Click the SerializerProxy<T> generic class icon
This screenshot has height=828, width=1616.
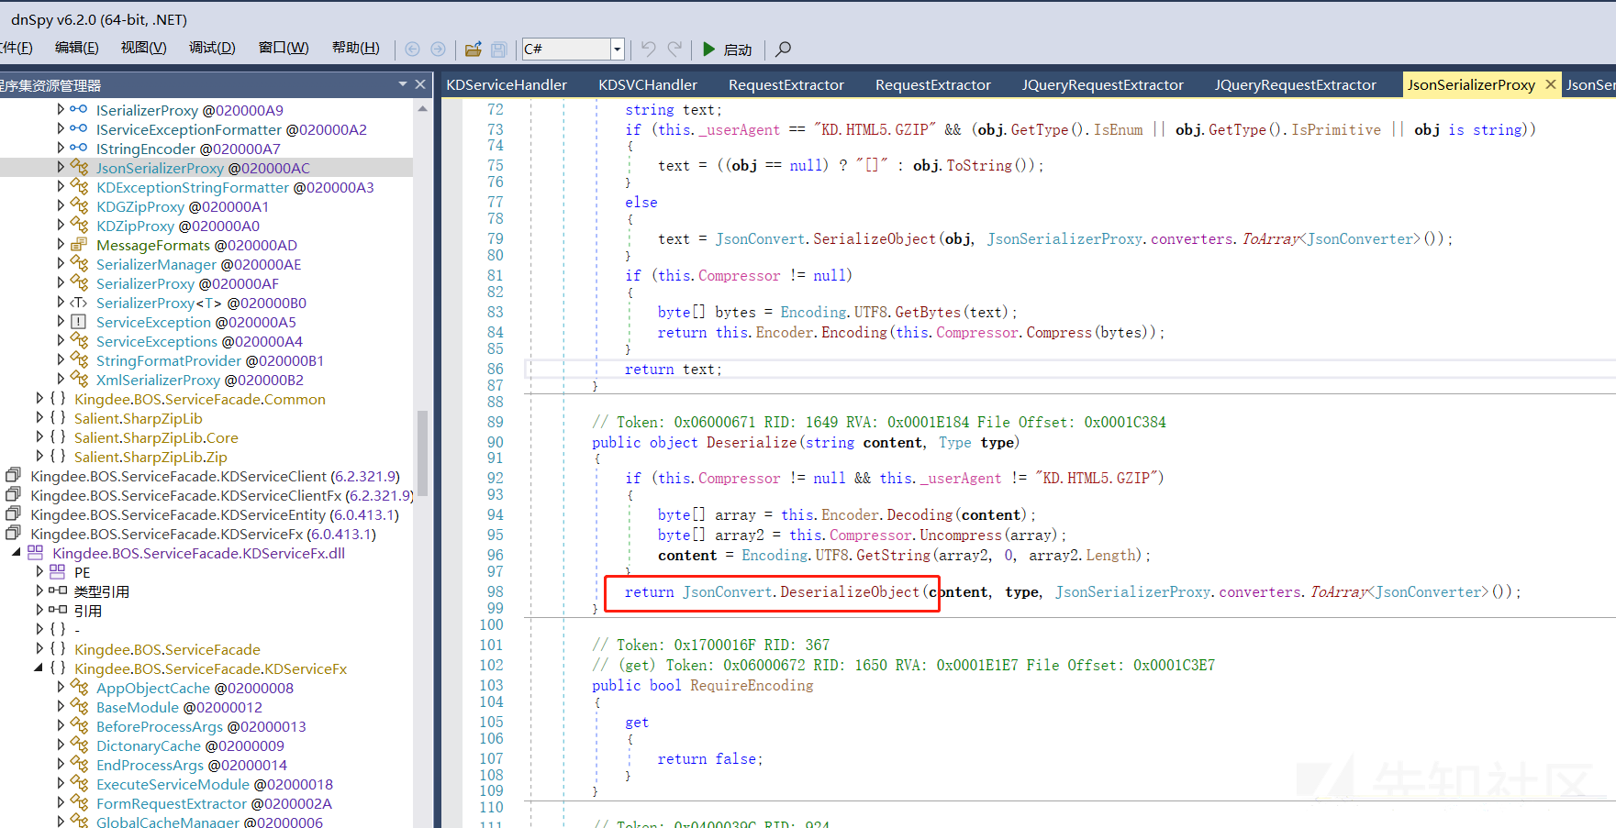point(79,302)
